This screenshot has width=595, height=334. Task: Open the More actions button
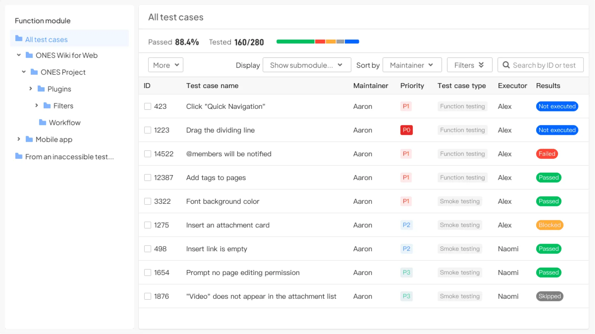pyautogui.click(x=166, y=65)
